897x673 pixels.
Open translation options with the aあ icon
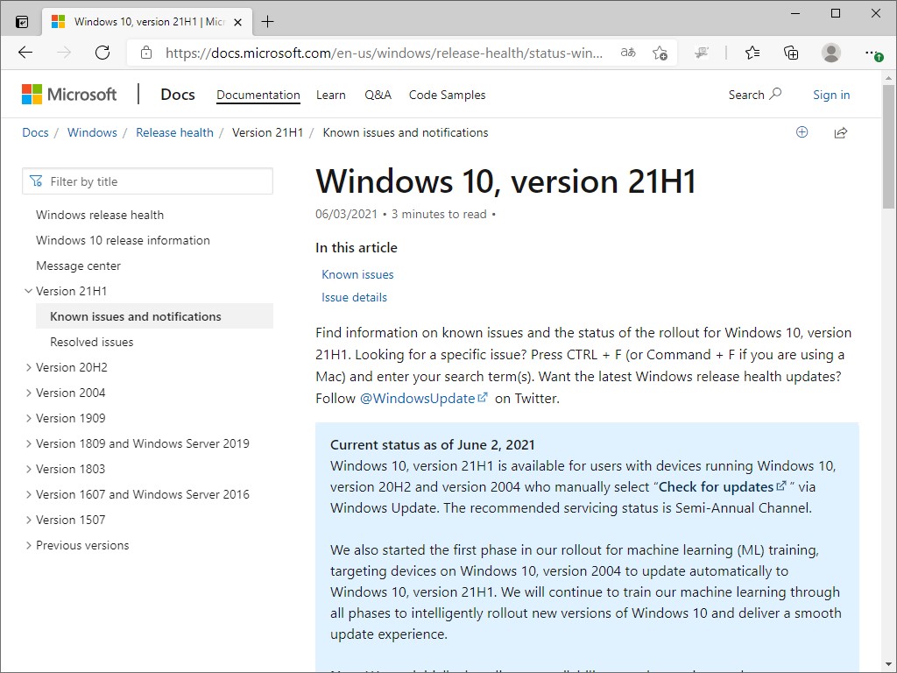pyautogui.click(x=627, y=53)
